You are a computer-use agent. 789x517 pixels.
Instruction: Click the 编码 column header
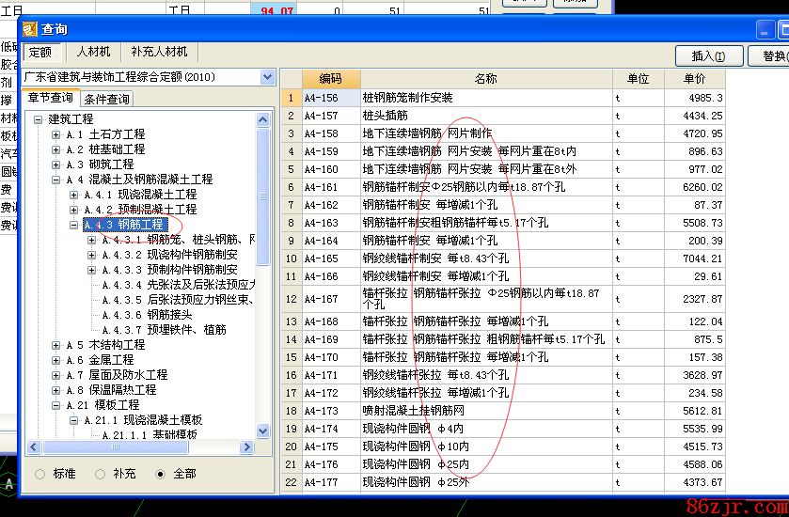[330, 79]
